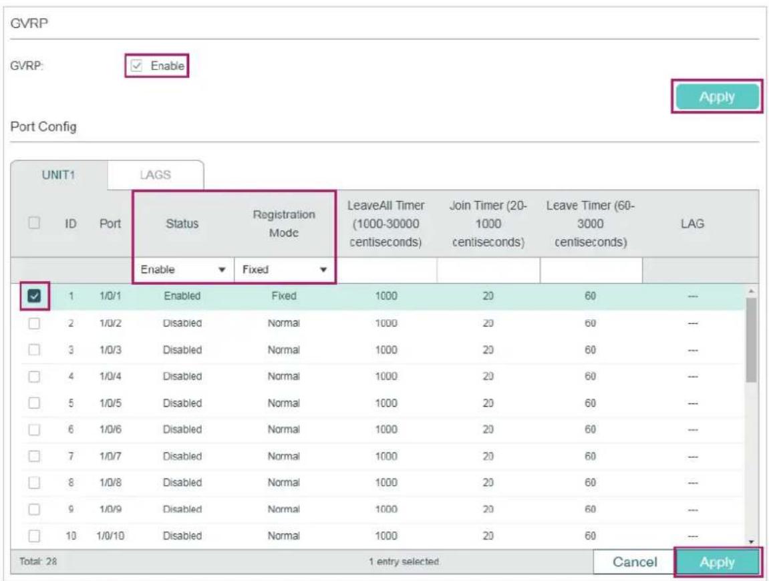Screen dimensions: 769x581
Task: Click Join Timer value 20 for port 1/0/6
Action: coord(488,430)
